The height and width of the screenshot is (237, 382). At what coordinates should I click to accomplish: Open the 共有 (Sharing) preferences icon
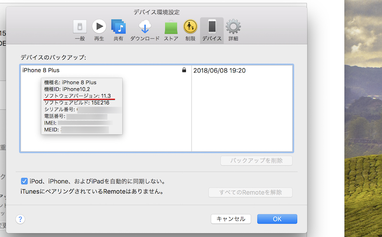[118, 30]
